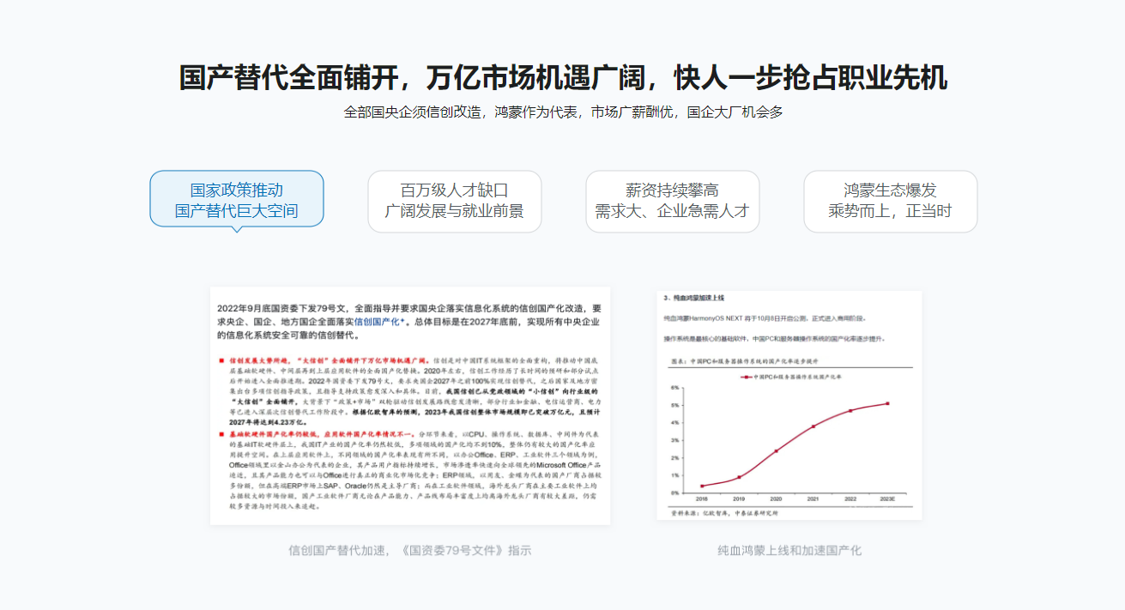Viewport: 1125px width, 610px height.
Task: Open the 国资委79号文 document image
Action: click(x=409, y=406)
